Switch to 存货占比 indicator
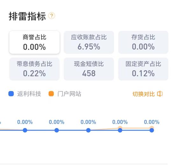Viewport: 176px width, 165px height. pos(143,42)
